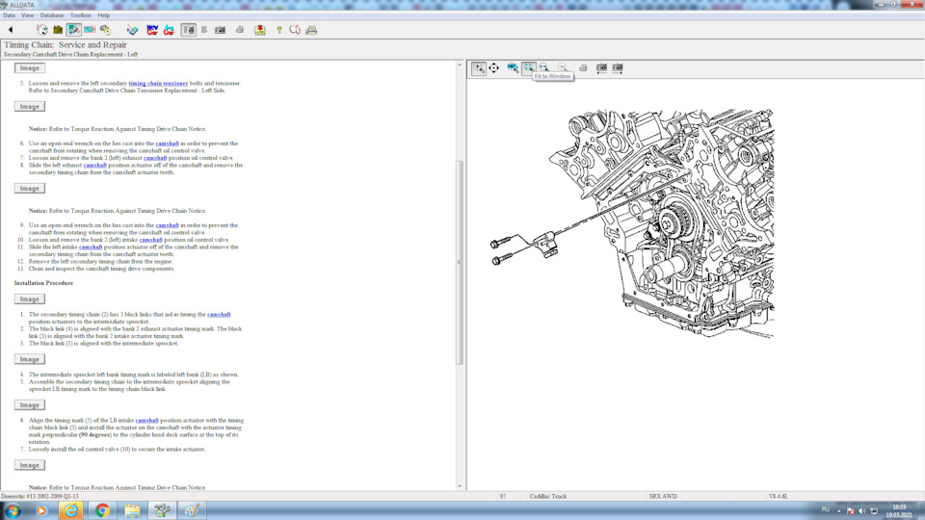925x520 pixels.
Task: Click the next image camera icon
Action: pyautogui.click(x=618, y=68)
